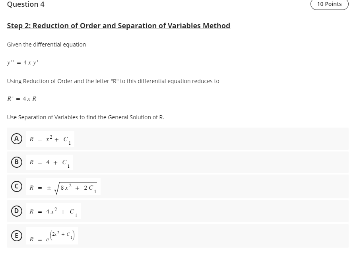357x258 pixels.
Task: Select answer choice B radio button
Action: pos(16,162)
